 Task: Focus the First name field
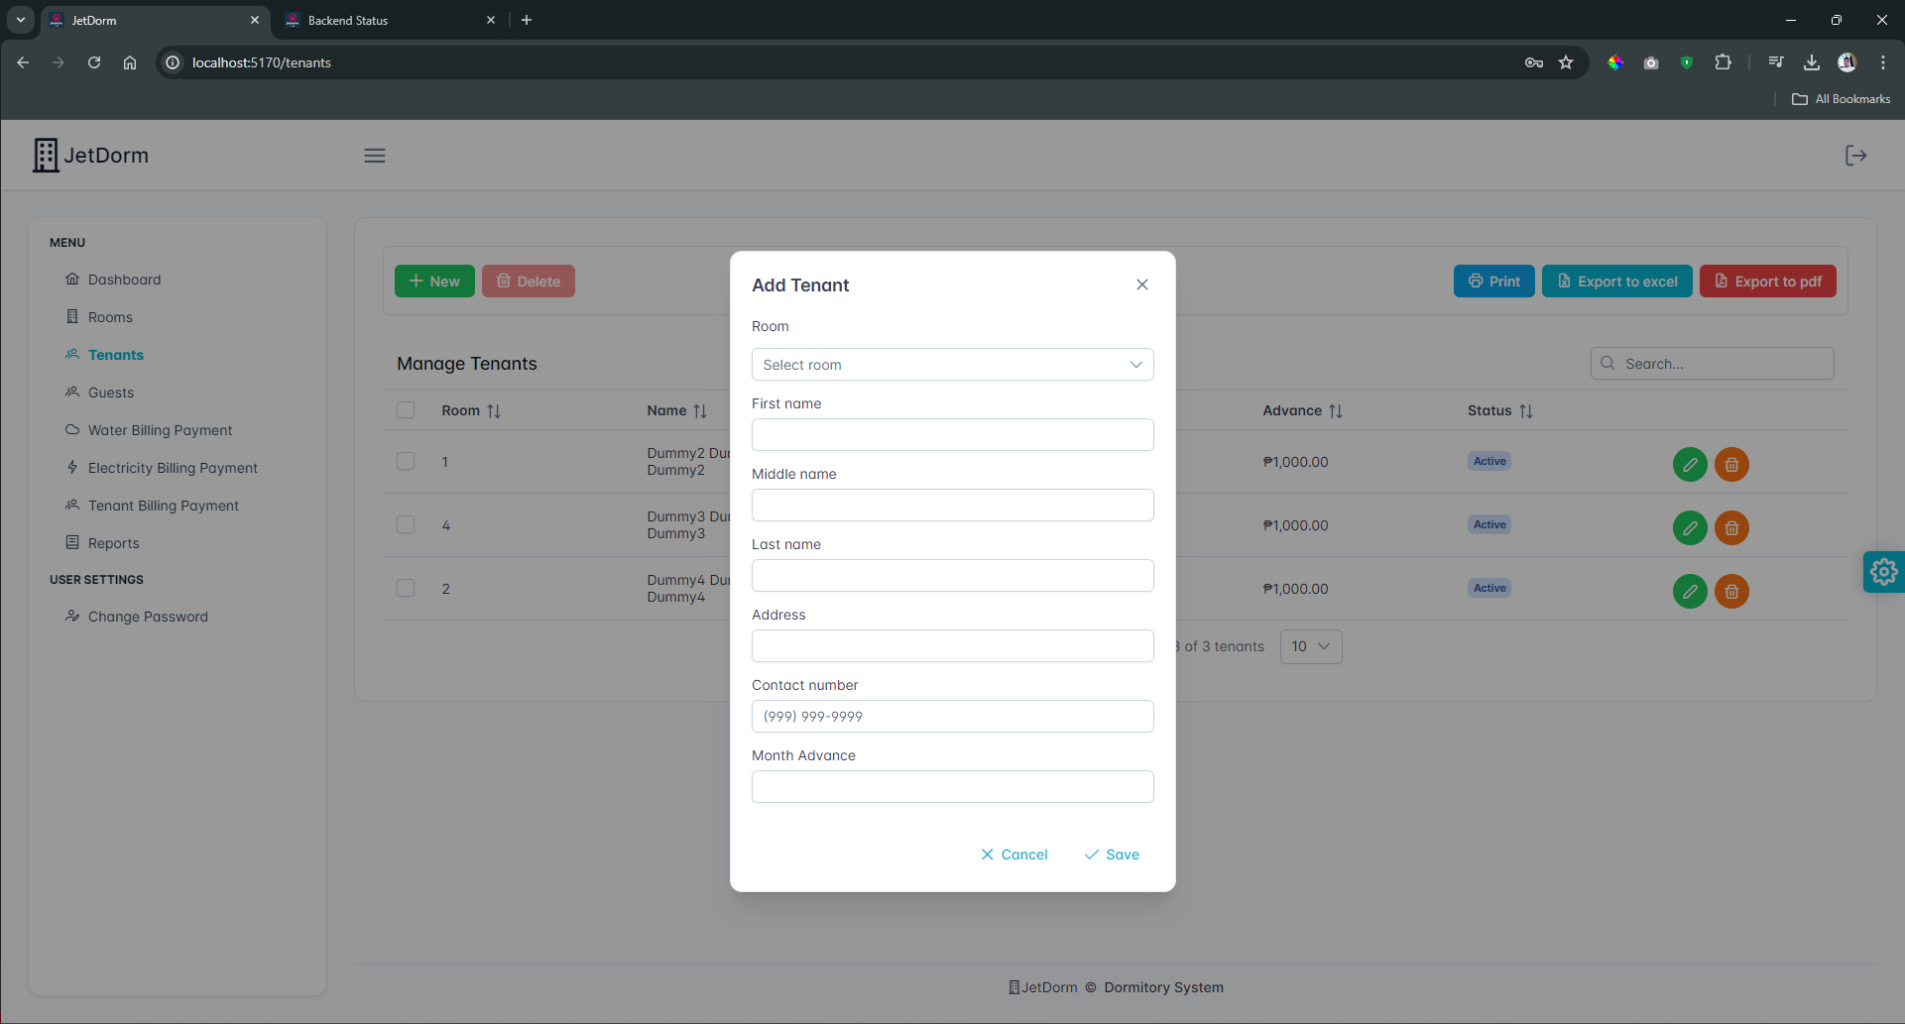[x=952, y=435]
